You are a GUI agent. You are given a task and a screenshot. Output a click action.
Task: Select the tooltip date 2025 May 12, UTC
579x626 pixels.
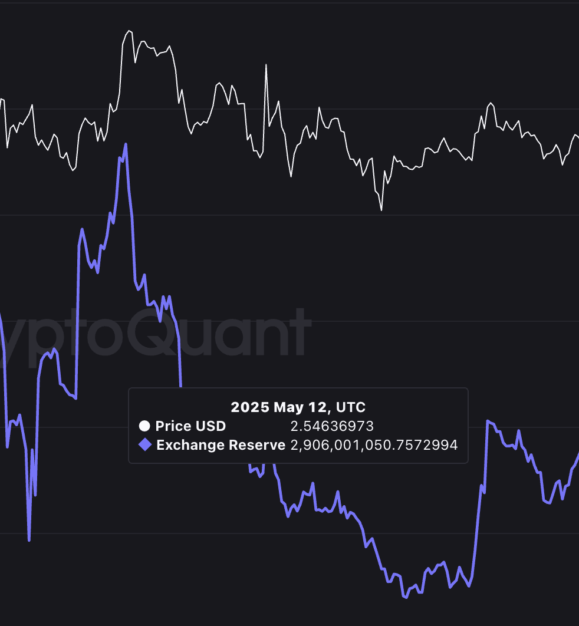coord(298,407)
